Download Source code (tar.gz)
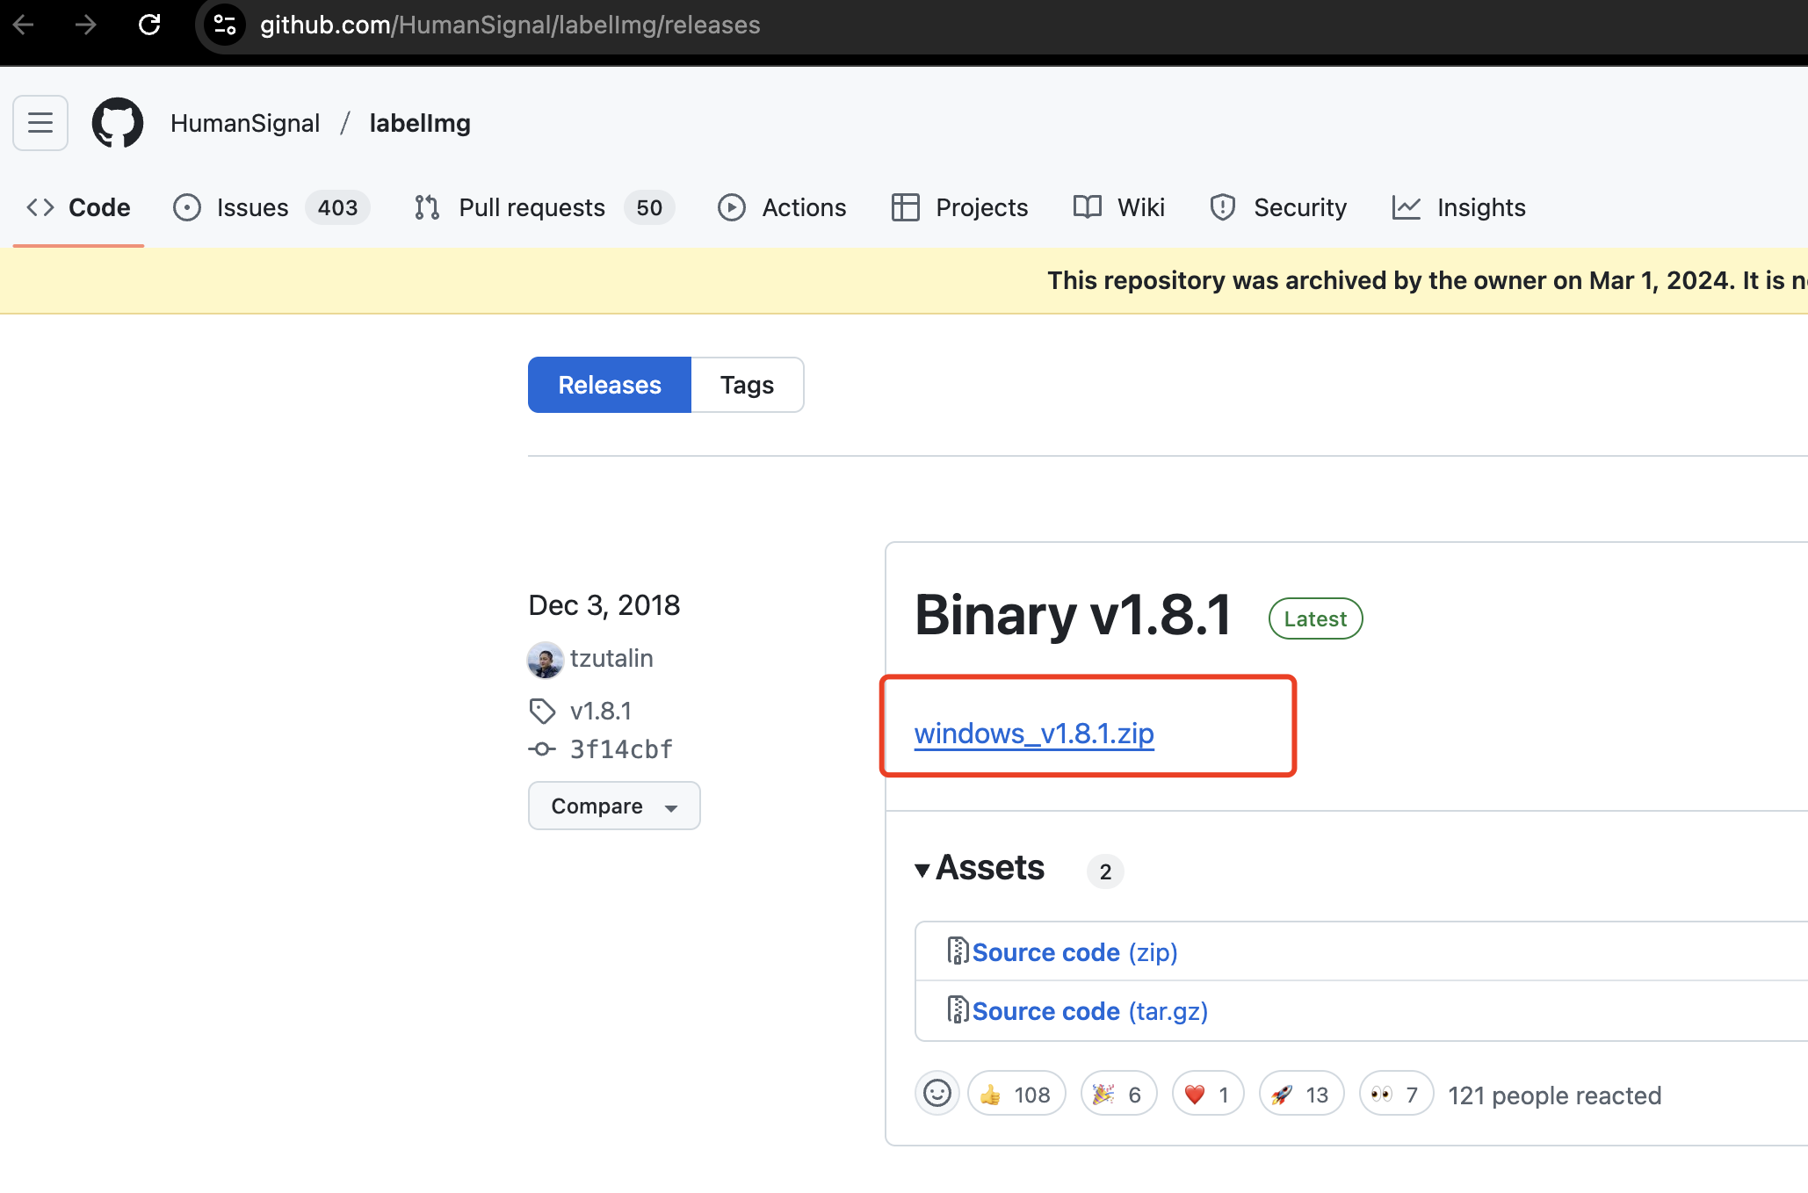The width and height of the screenshot is (1808, 1193). (1090, 1011)
